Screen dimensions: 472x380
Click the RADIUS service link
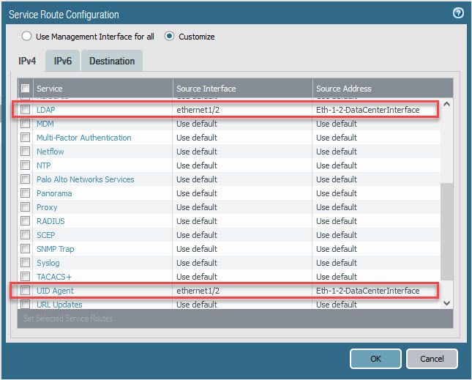pyautogui.click(x=50, y=221)
